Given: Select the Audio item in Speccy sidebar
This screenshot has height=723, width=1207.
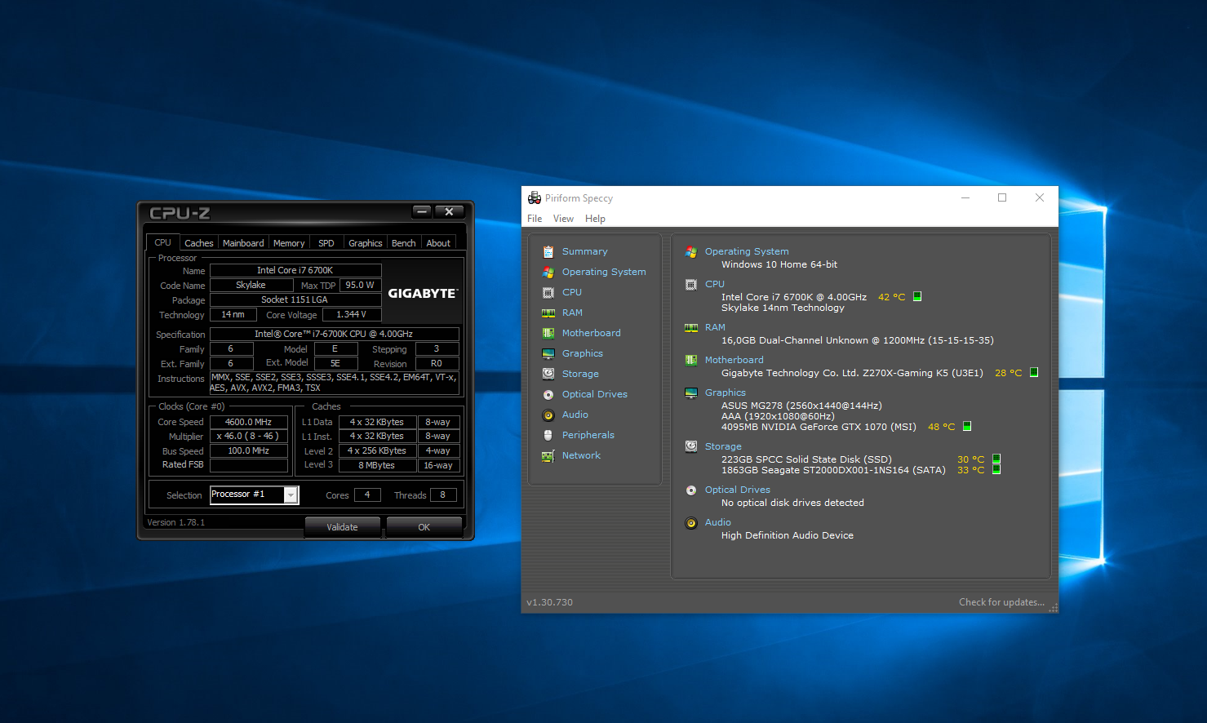Looking at the screenshot, I should (x=575, y=415).
